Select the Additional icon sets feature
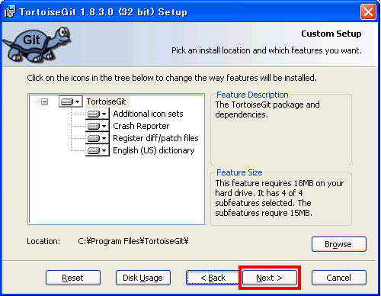The width and height of the screenshot is (381, 296). (148, 114)
